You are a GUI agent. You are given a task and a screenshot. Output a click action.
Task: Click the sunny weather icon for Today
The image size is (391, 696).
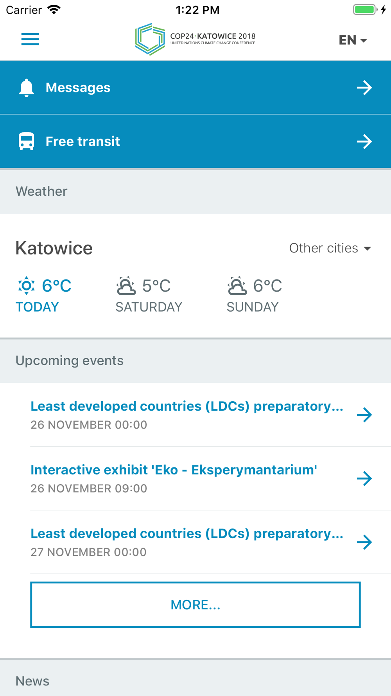26,285
